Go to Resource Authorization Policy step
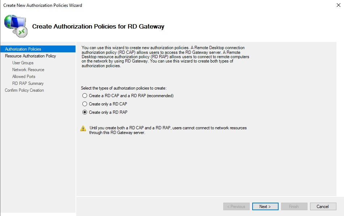 [x=30, y=56]
